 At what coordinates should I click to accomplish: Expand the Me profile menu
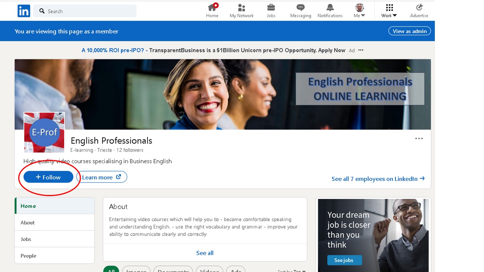[359, 11]
